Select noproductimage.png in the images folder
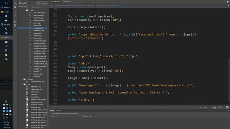 click(x=37, y=82)
